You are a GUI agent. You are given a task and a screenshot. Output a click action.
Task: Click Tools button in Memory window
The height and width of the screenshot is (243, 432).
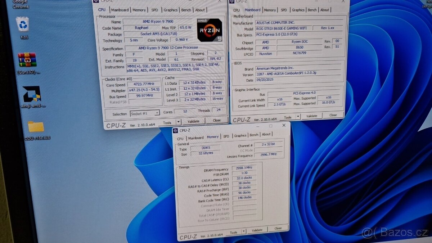pyautogui.click(x=234, y=232)
